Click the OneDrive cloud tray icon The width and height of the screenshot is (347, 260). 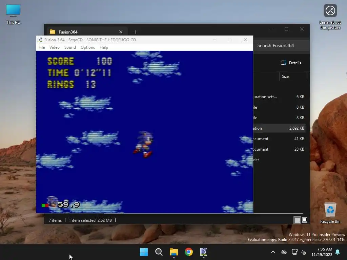tap(284, 252)
